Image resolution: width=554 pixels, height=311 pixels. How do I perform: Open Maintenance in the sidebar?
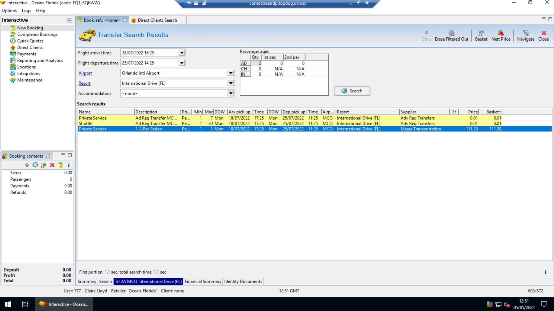pyautogui.click(x=30, y=80)
